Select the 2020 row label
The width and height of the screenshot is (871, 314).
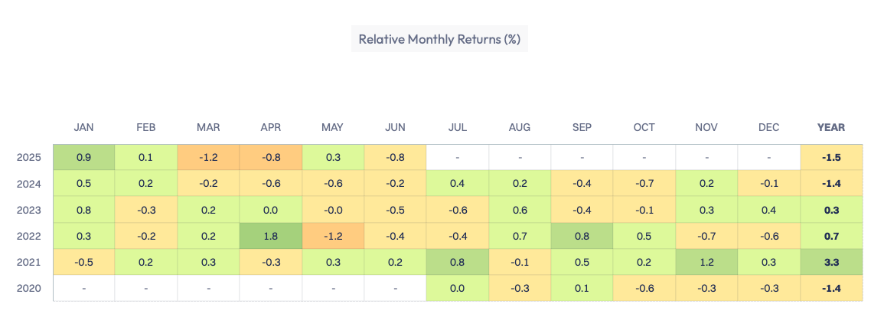click(x=28, y=288)
